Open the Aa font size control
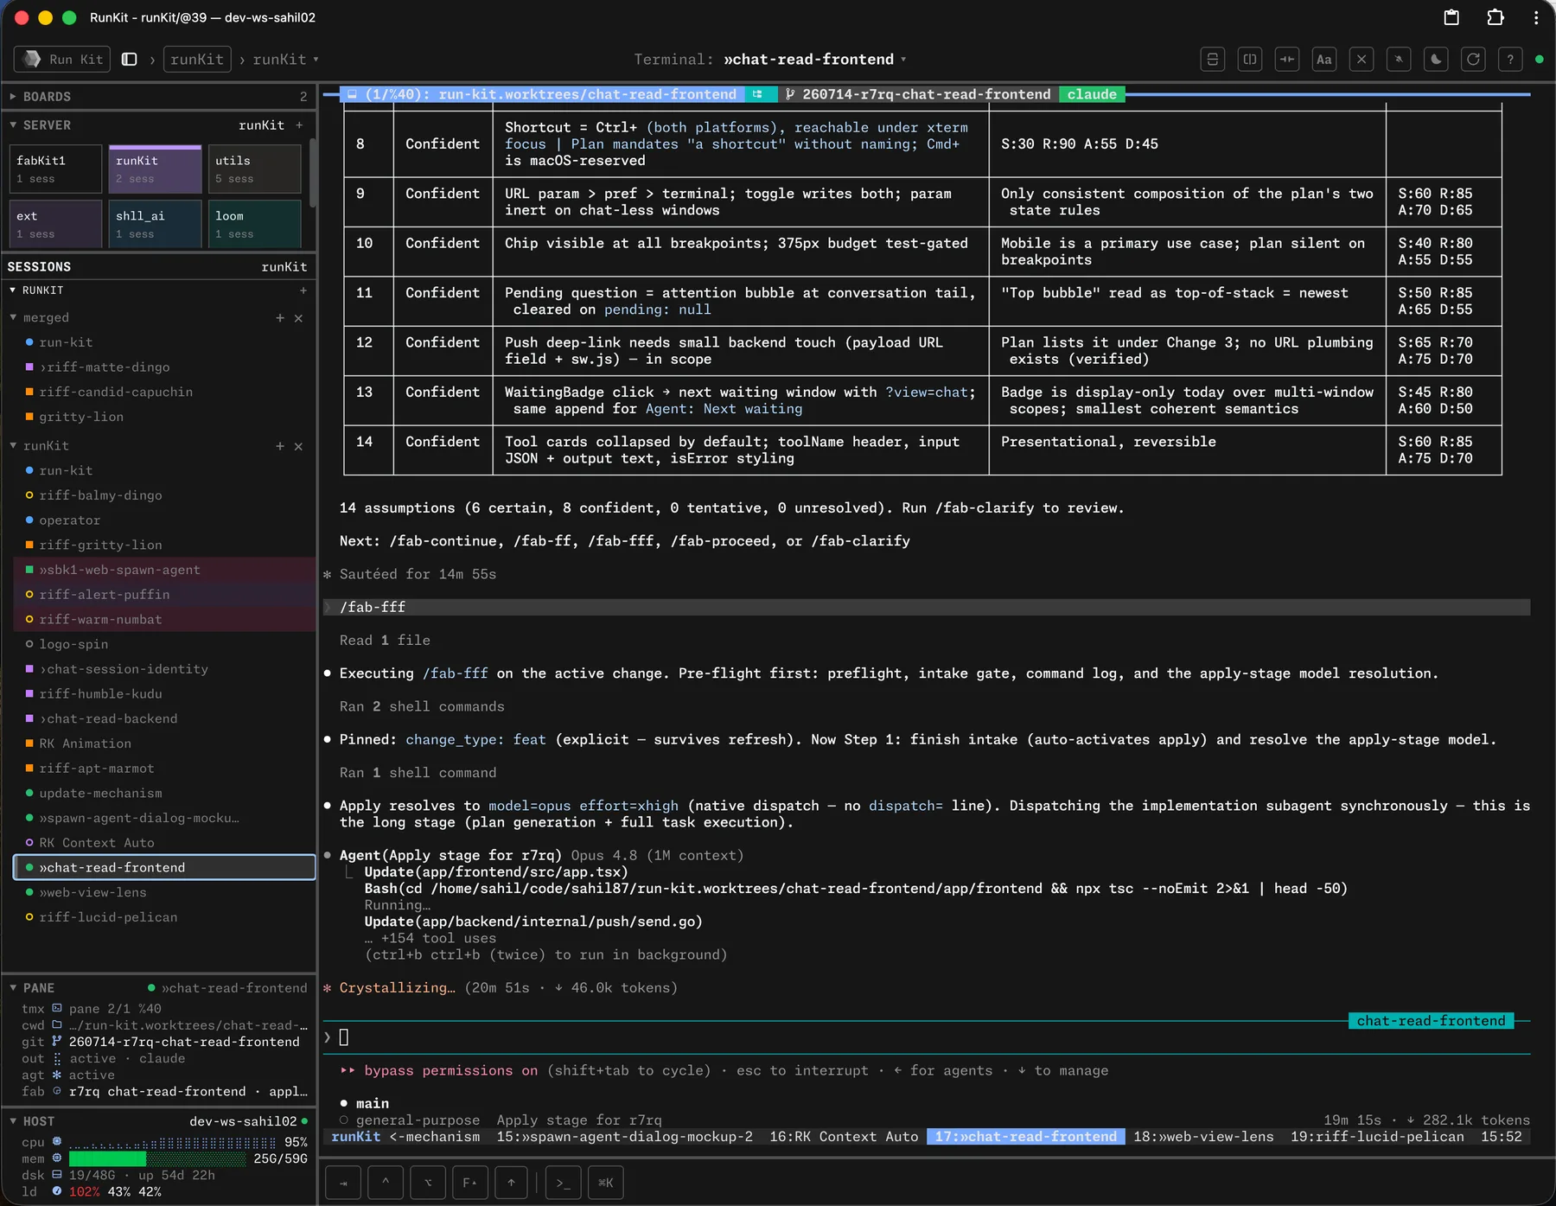This screenshot has height=1206, width=1556. pyautogui.click(x=1324, y=59)
